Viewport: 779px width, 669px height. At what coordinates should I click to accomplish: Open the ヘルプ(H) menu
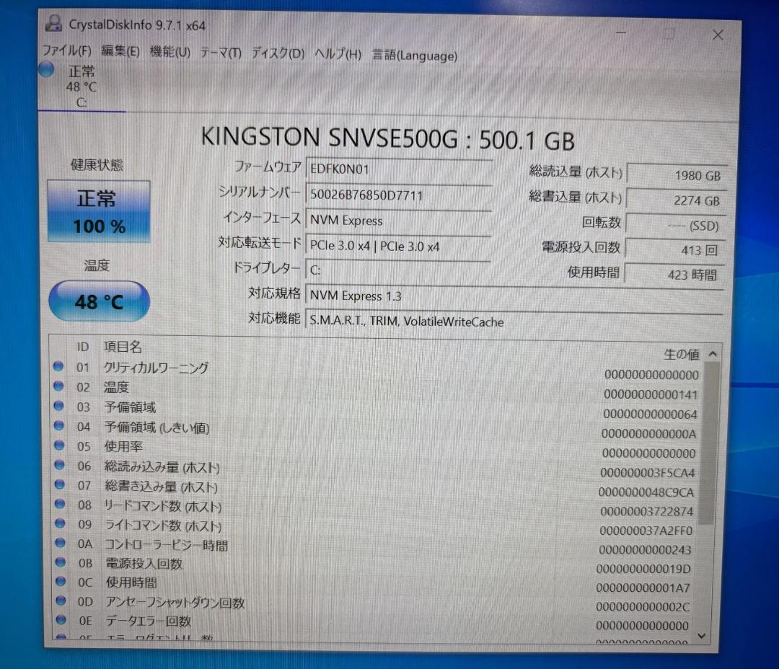336,53
